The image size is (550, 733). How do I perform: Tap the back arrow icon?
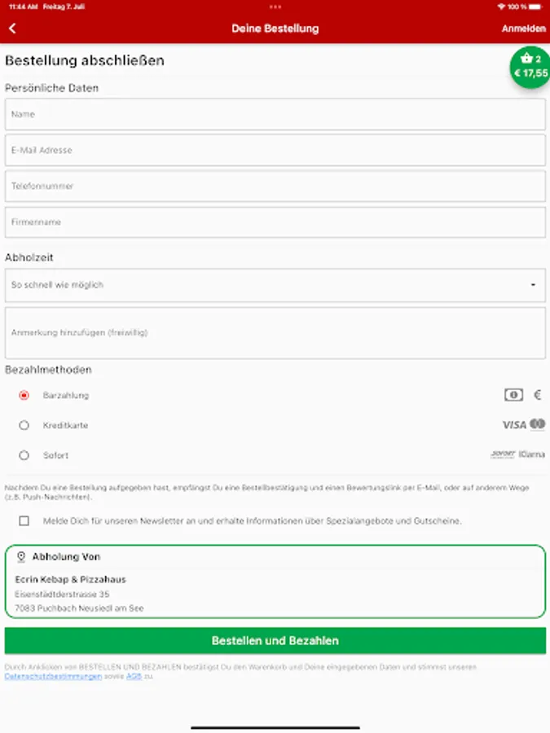pyautogui.click(x=12, y=29)
